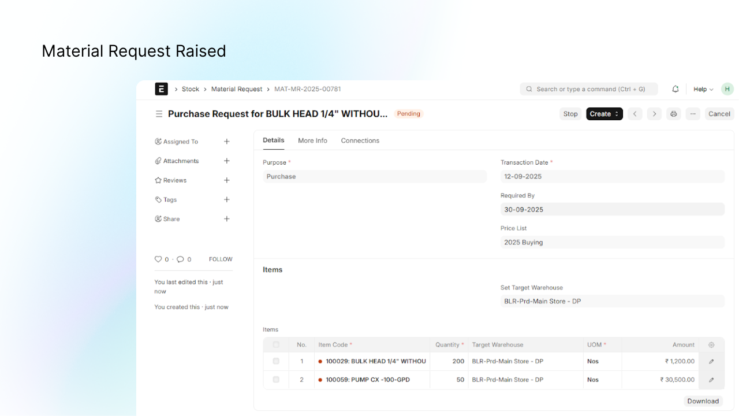Screen dimensions: 739x416
Task: Open comments speech bubble icon
Action: point(180,259)
